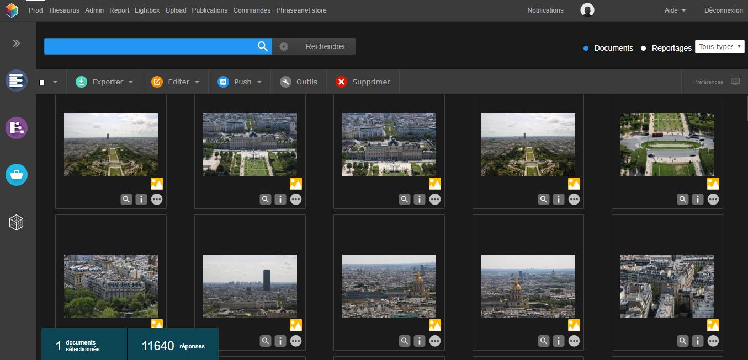Click the magnifier icon in the search bar
748x360 pixels.
click(x=263, y=46)
